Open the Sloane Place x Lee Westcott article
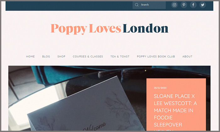This screenshot has width=220, height=132. point(175,110)
